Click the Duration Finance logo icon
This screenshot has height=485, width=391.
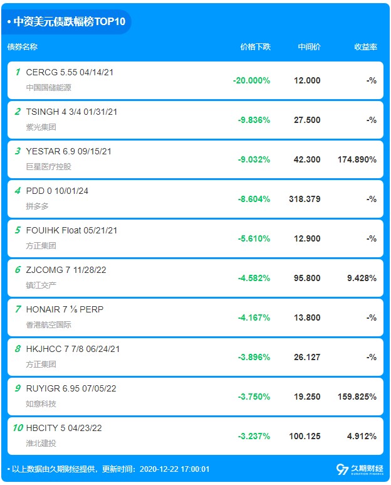pos(342,469)
